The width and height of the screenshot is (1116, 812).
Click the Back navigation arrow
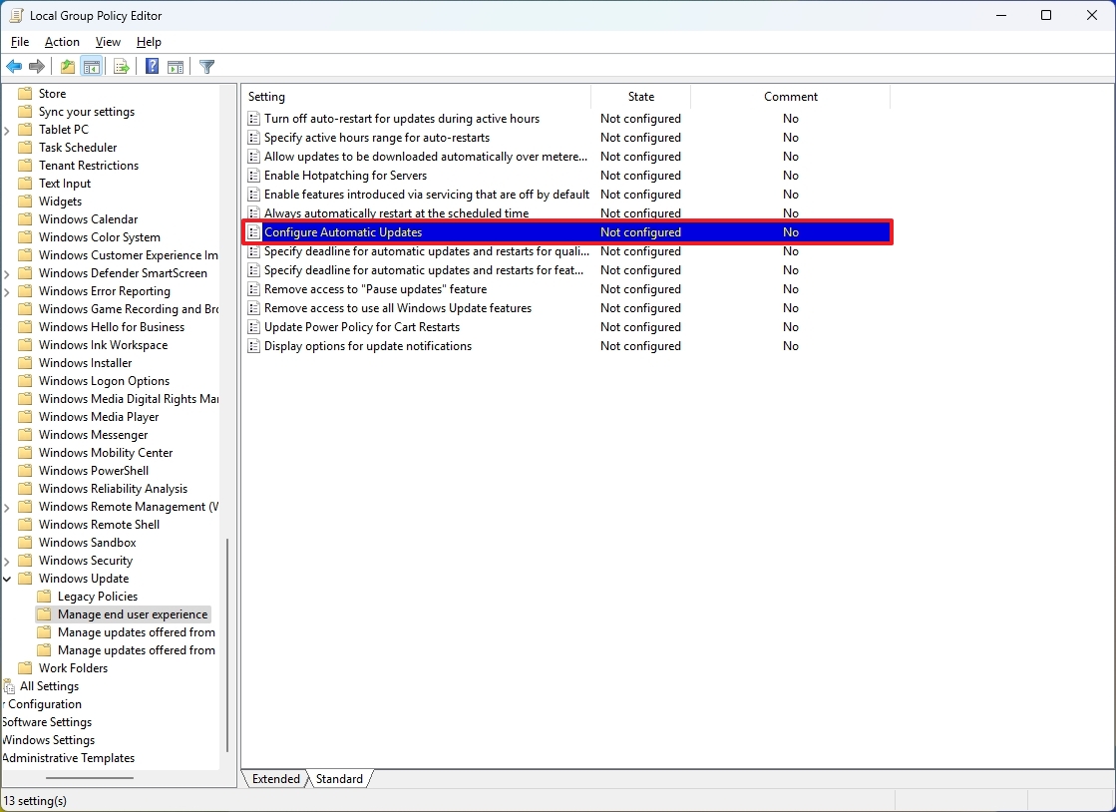point(14,66)
